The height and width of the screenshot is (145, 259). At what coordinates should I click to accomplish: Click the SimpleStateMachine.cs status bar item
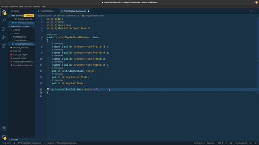coord(66,143)
